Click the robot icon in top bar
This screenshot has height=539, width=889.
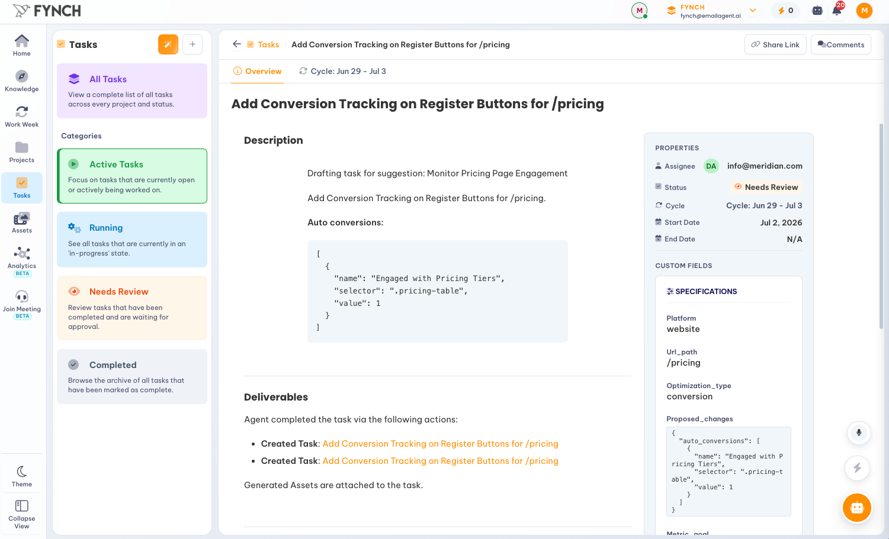(817, 10)
